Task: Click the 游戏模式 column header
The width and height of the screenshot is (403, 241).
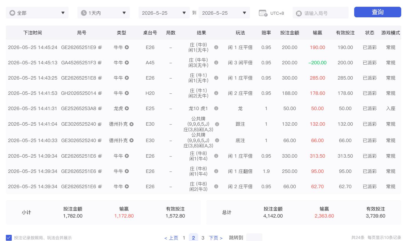Action: (391, 33)
